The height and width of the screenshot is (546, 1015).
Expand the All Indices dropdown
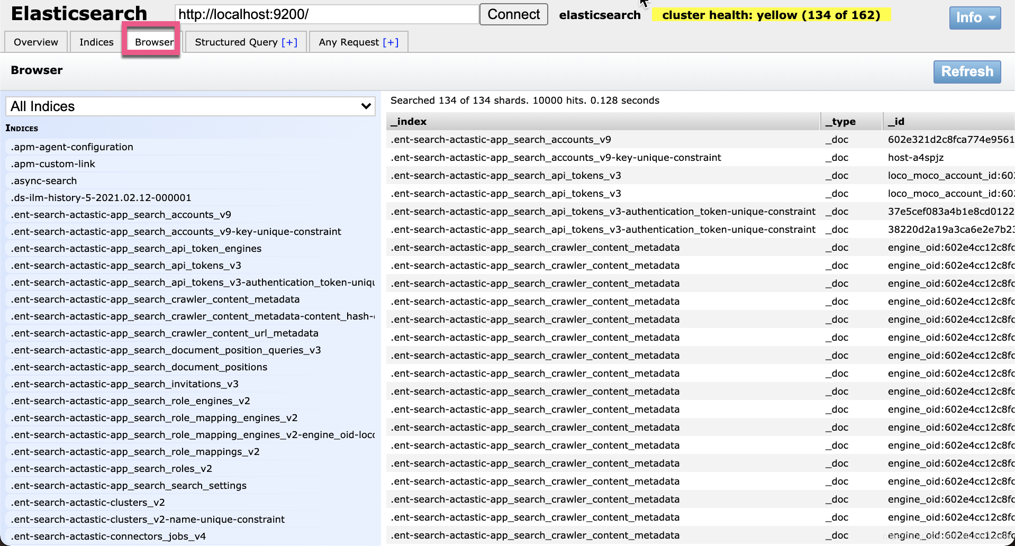(191, 106)
